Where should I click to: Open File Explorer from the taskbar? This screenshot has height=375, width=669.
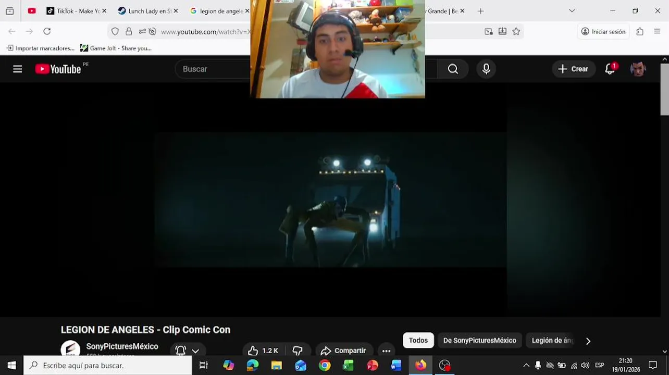[x=276, y=365]
